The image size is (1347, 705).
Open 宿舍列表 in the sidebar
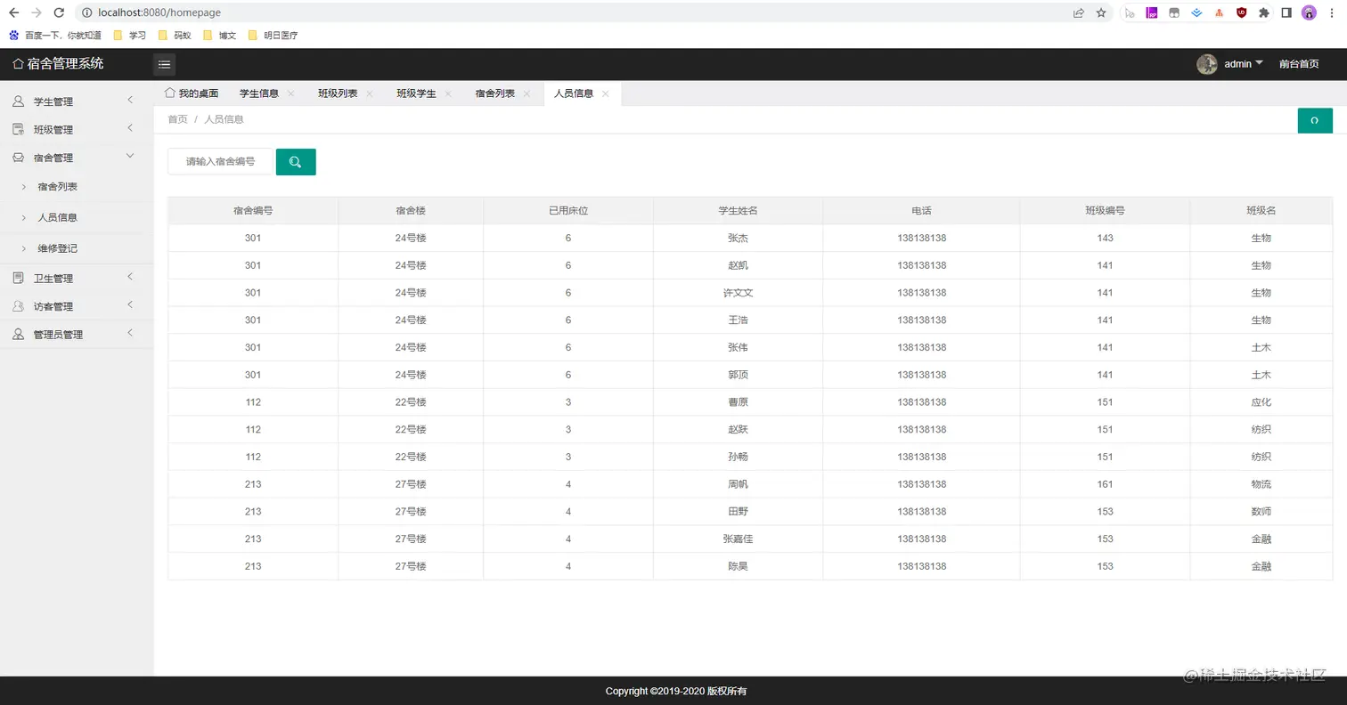57,187
